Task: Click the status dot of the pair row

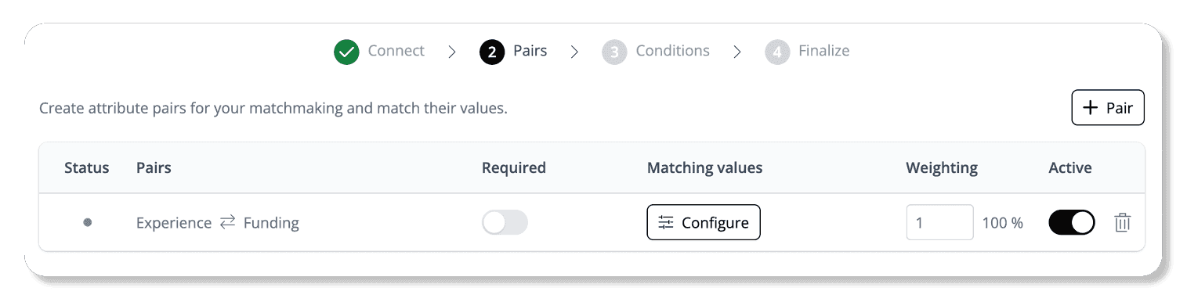Action: pos(88,222)
